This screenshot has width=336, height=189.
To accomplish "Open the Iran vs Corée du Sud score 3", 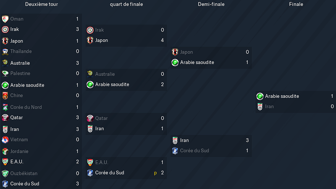I will tap(247, 140).
